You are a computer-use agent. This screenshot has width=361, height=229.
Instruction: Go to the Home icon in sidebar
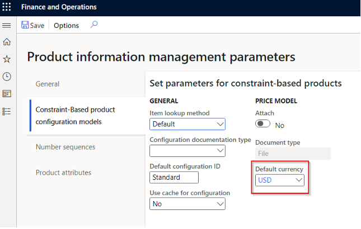[7, 42]
